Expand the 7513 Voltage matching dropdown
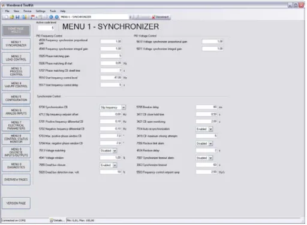 pos(115,151)
